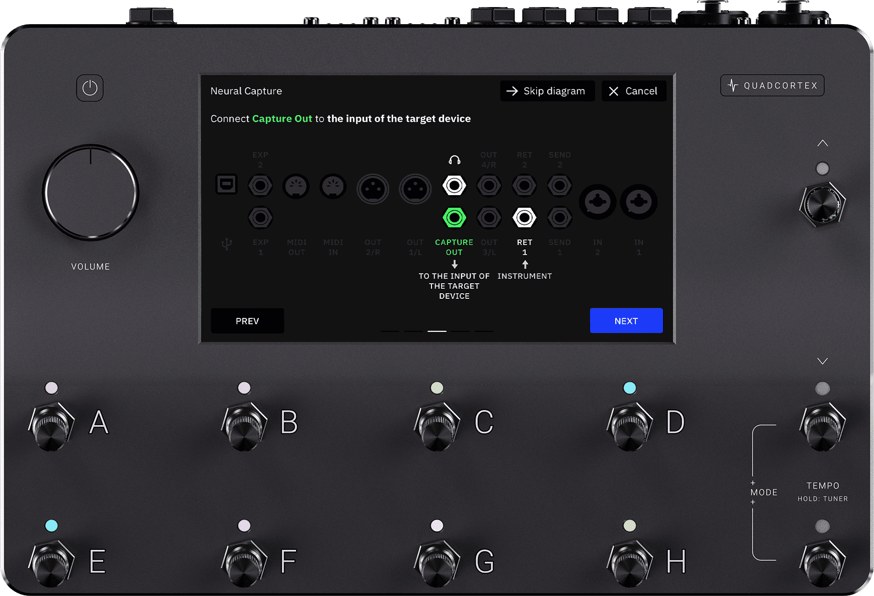Select the EXP 1 jack icon

[260, 218]
